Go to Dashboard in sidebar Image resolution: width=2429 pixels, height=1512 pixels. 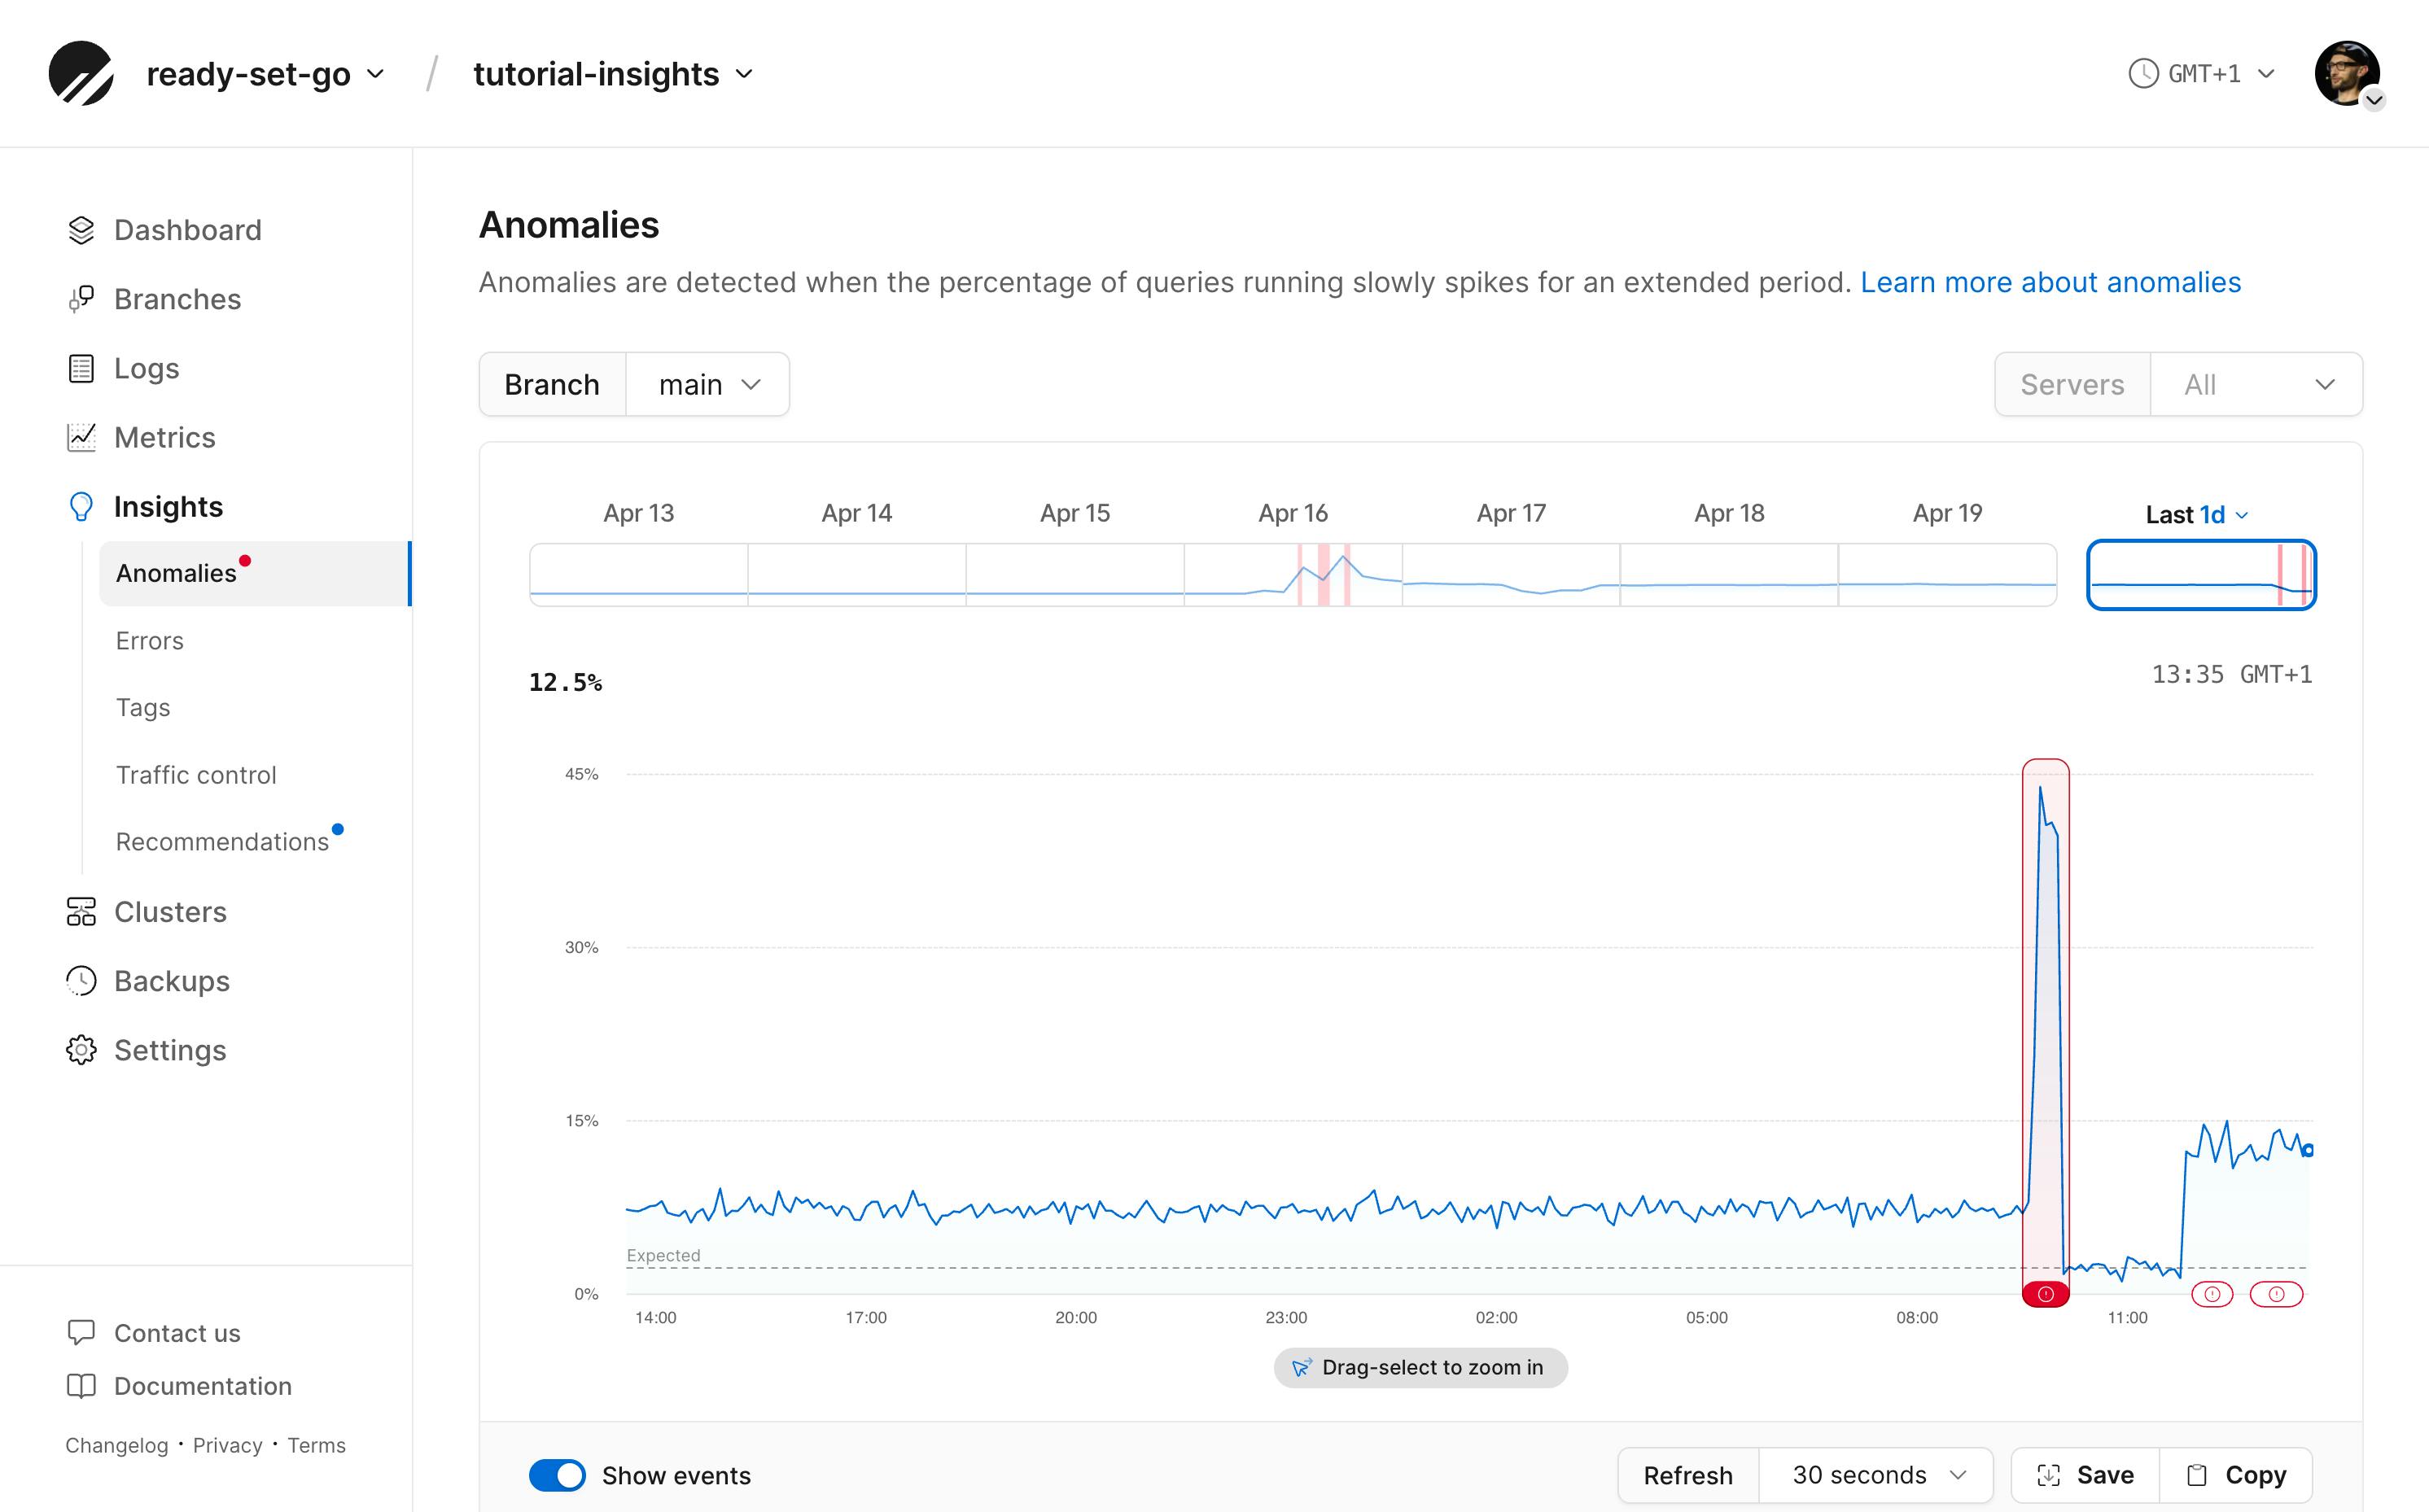[x=187, y=230]
